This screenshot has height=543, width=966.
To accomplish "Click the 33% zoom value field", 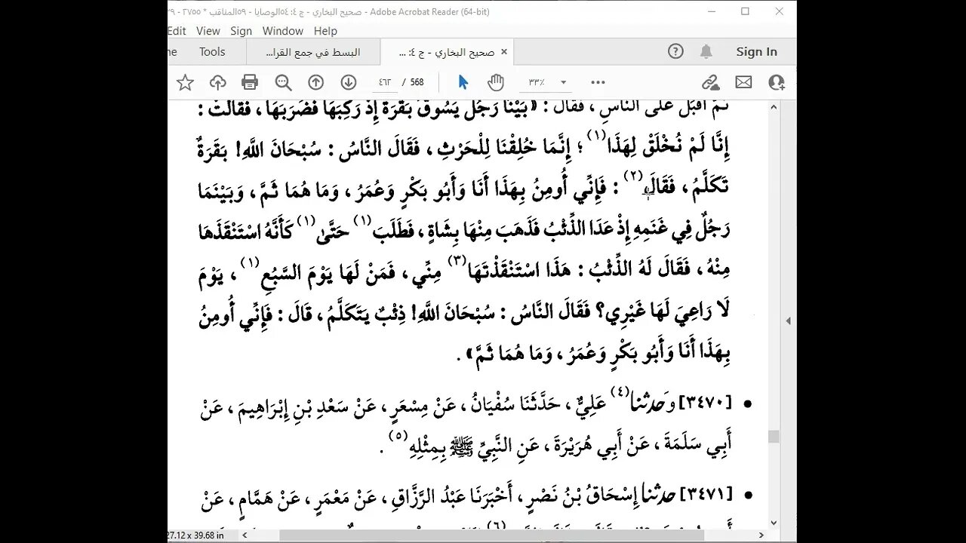I will click(537, 82).
